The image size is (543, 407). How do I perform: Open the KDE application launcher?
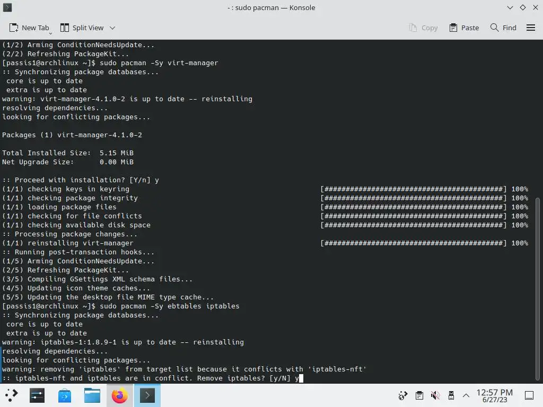pyautogui.click(x=11, y=395)
